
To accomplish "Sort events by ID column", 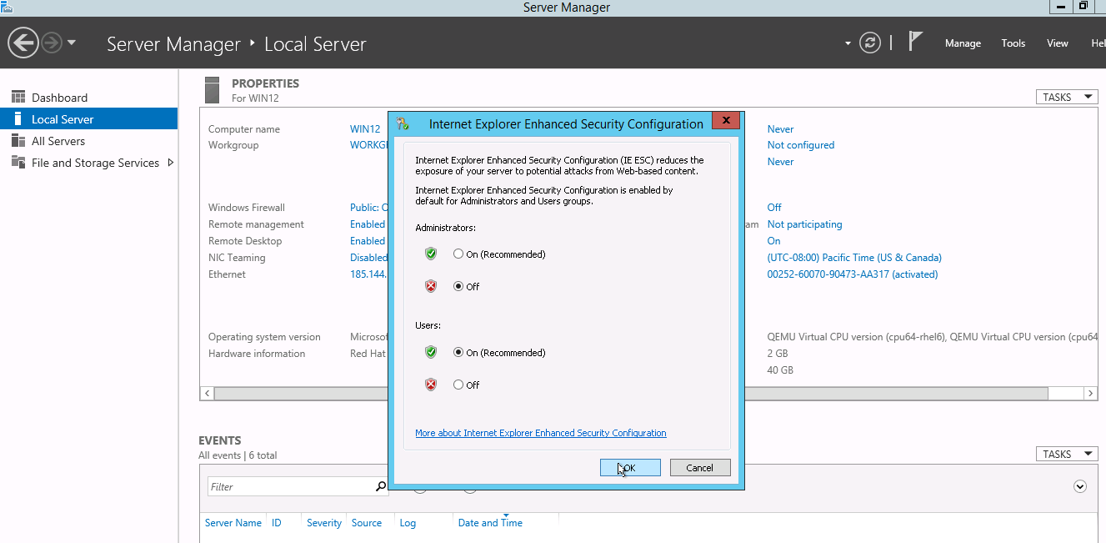I will [277, 523].
